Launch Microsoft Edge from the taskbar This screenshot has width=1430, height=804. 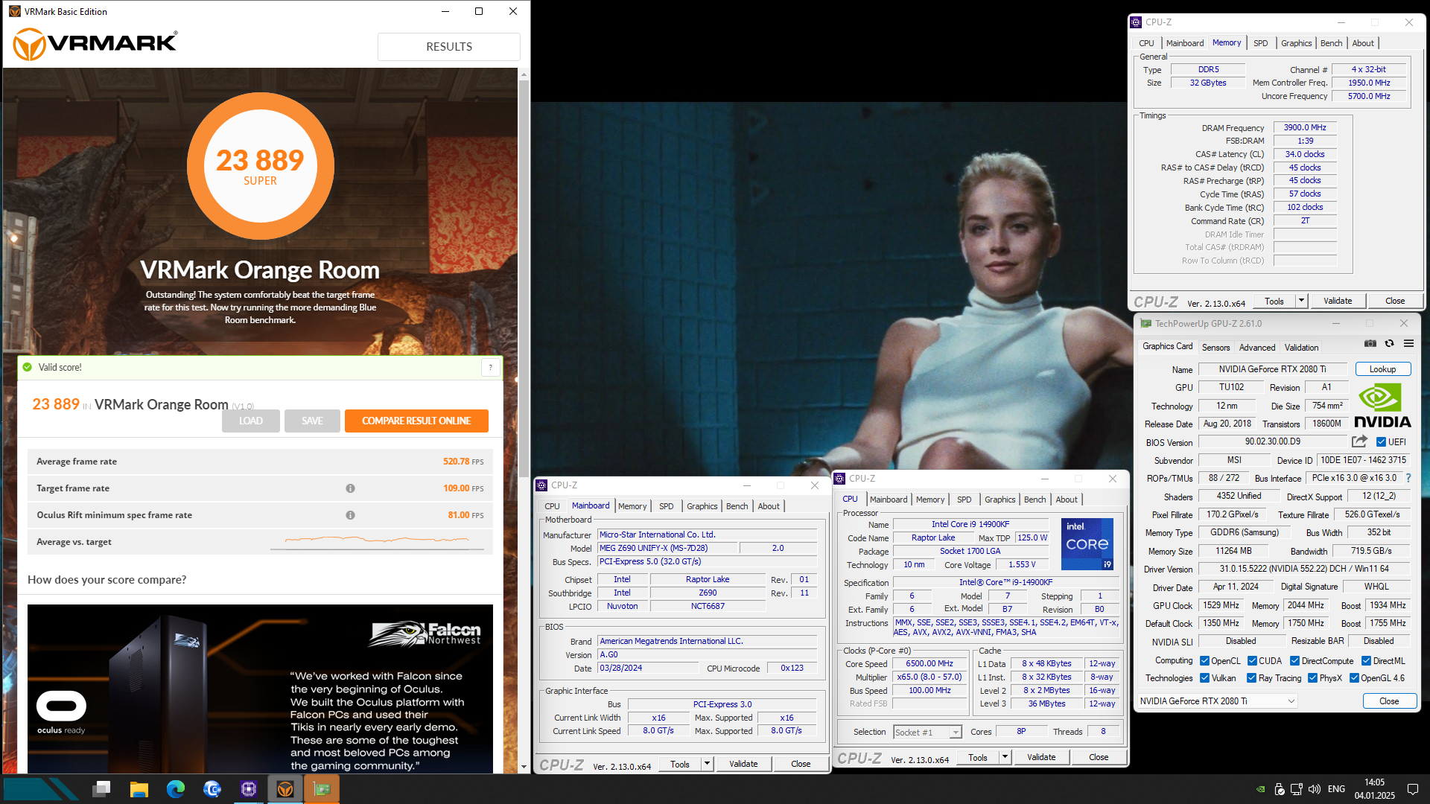(x=175, y=788)
